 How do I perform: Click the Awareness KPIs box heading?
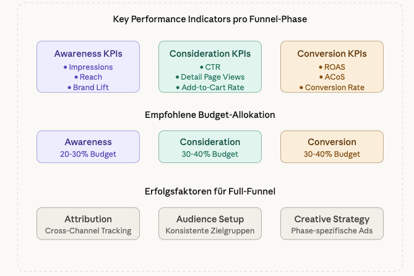(x=88, y=54)
